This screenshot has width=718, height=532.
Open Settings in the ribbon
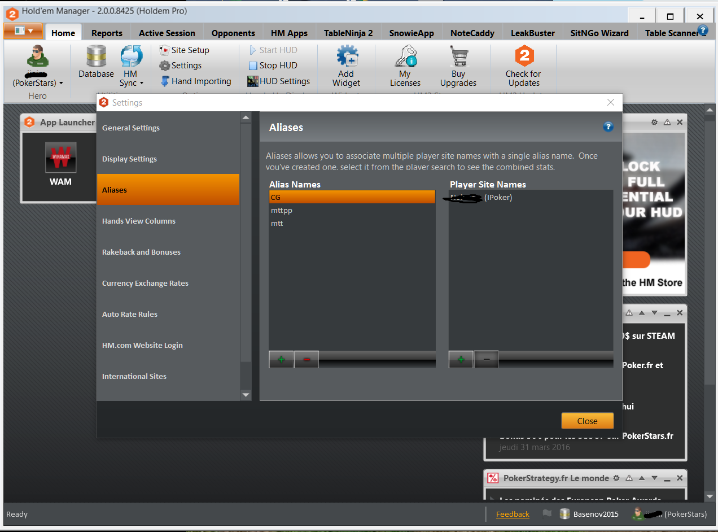click(180, 66)
